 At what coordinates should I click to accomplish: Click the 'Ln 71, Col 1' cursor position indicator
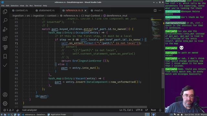[126, 110]
